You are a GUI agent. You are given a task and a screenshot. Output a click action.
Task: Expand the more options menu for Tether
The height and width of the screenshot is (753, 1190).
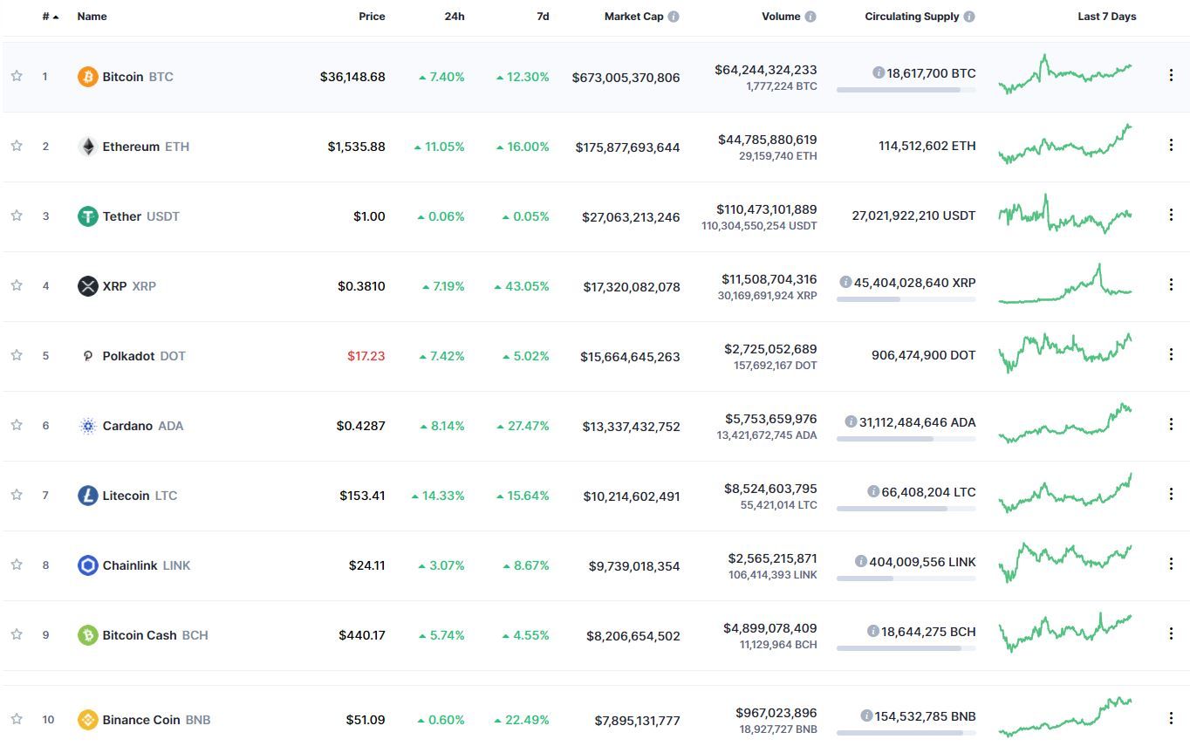[x=1171, y=215]
